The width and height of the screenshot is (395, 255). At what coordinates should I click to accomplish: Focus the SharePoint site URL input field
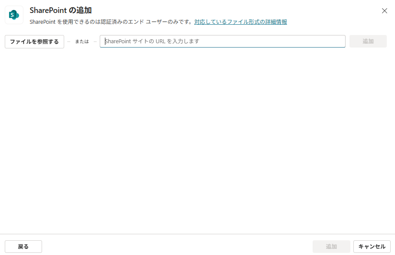click(x=222, y=41)
